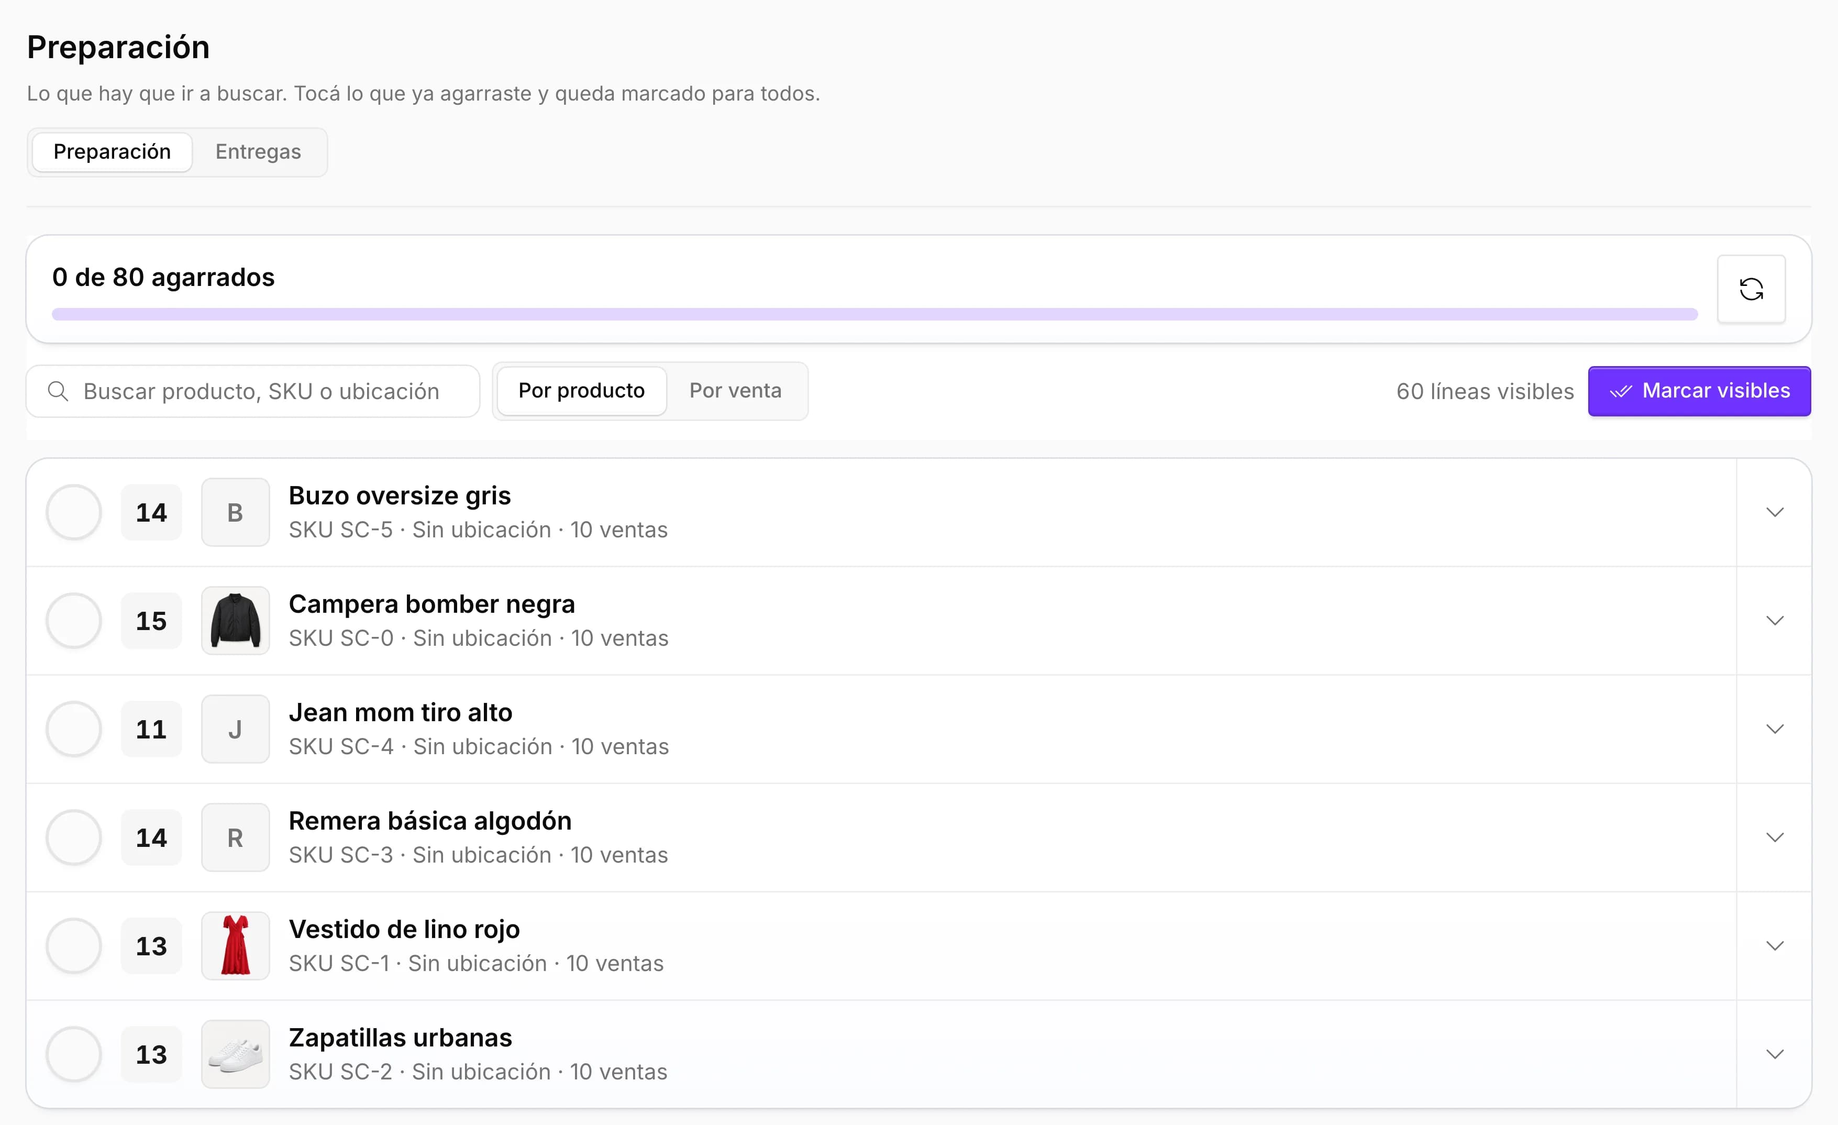Click the 0 de 80 agarrados label
Screen dimensions: 1838x1125
pyautogui.click(x=163, y=277)
